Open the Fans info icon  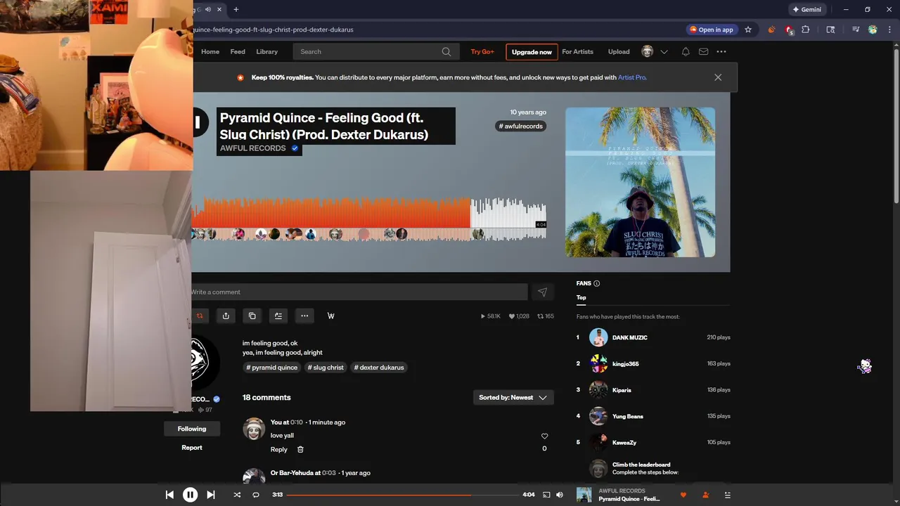click(x=597, y=283)
